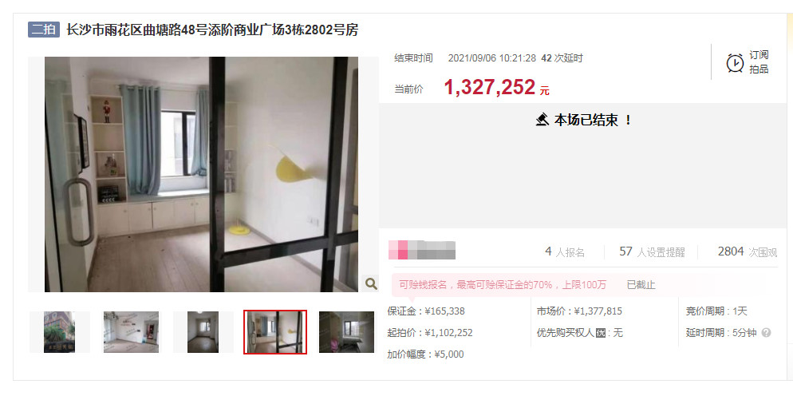Click the 二拍 auction round tag

(x=44, y=30)
